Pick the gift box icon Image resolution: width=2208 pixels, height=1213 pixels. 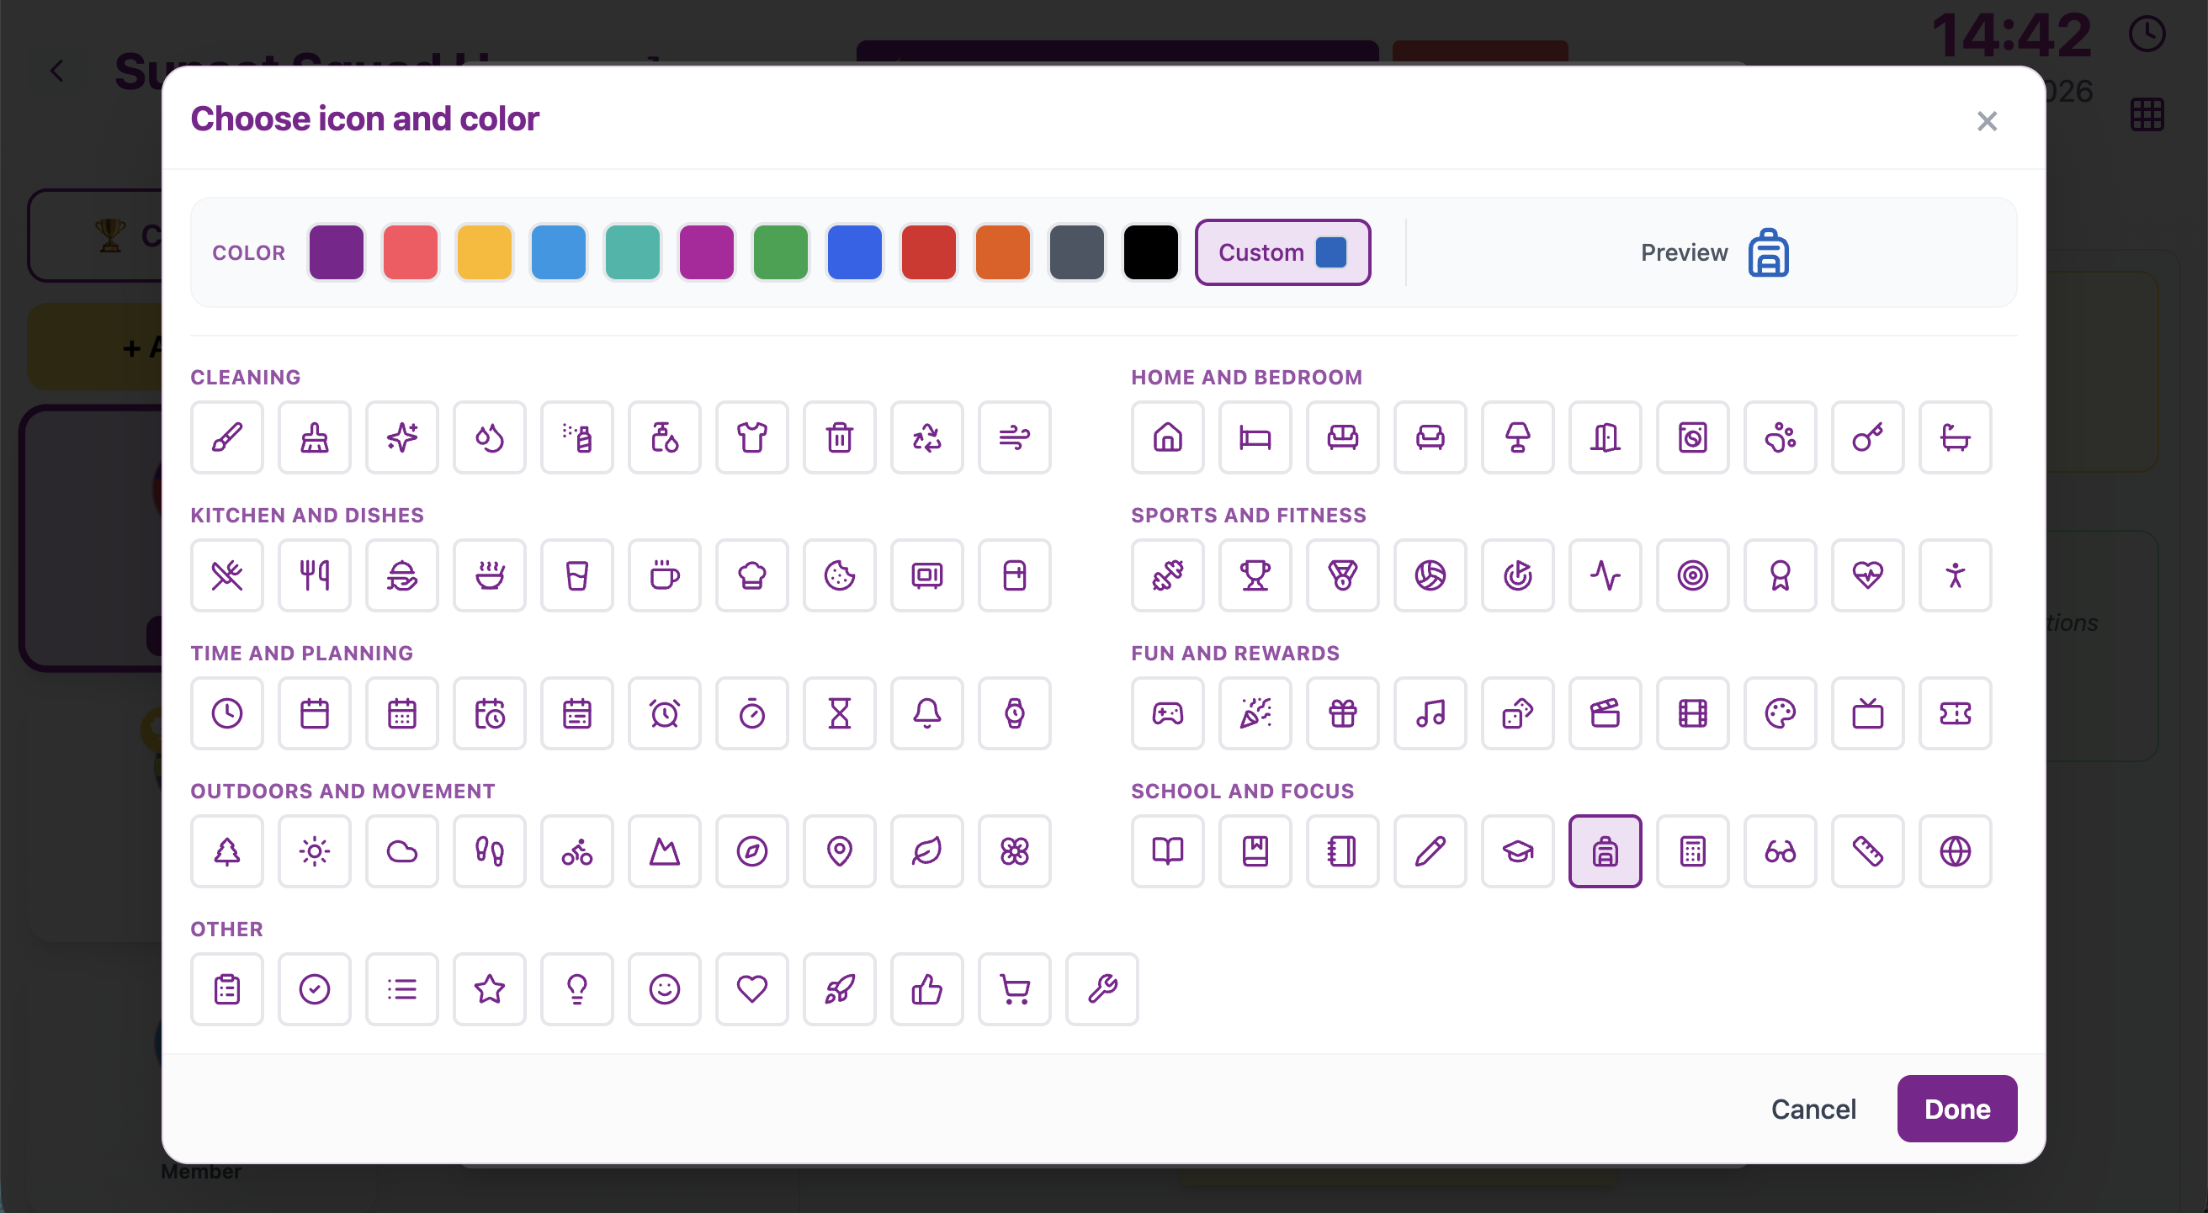click(1341, 713)
